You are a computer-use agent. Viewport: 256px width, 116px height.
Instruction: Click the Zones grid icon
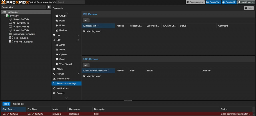[x=57, y=45]
